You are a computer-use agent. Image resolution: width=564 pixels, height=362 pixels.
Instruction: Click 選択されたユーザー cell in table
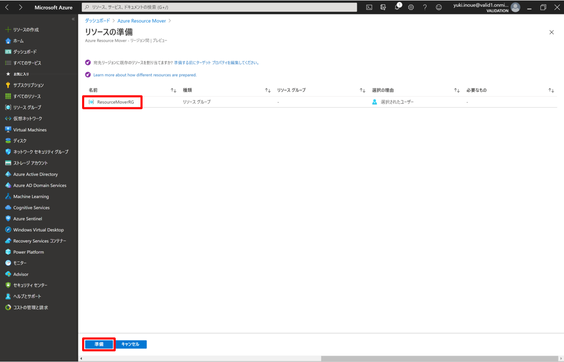[397, 102]
